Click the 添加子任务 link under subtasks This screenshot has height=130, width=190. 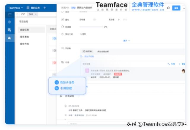[x=88, y=56]
